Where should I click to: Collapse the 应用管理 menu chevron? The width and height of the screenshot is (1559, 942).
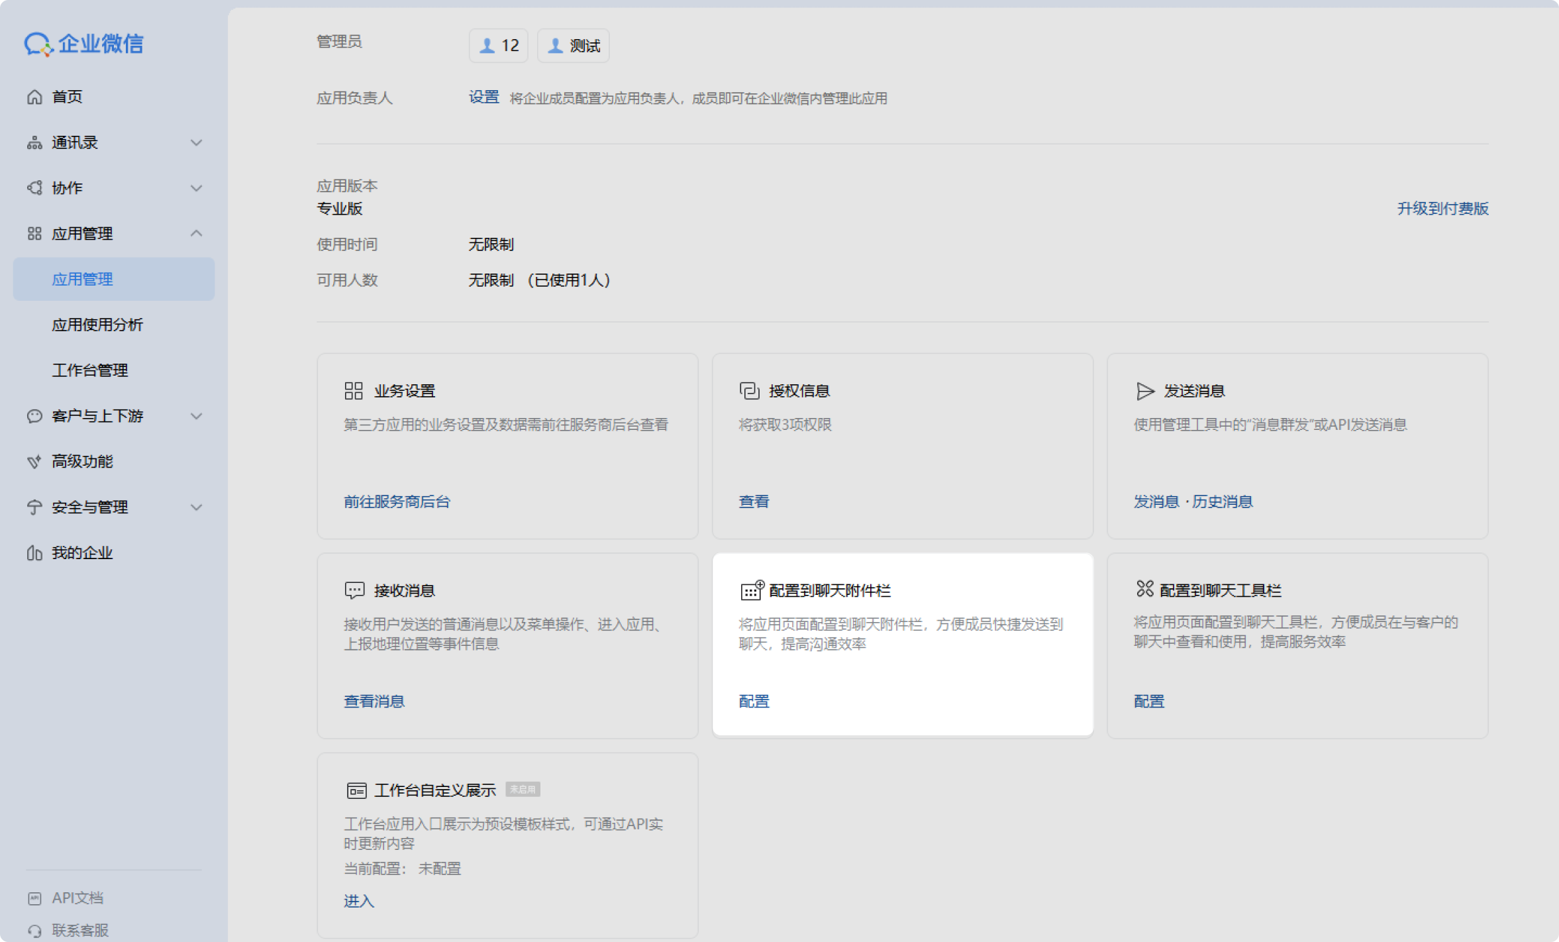[x=196, y=234]
